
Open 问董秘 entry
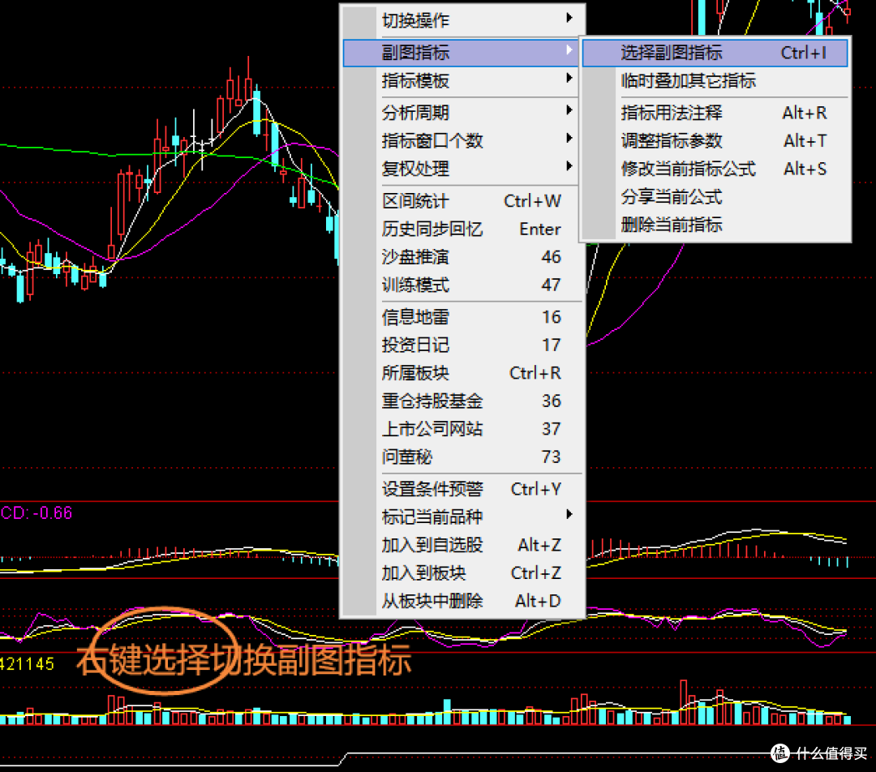coord(463,457)
